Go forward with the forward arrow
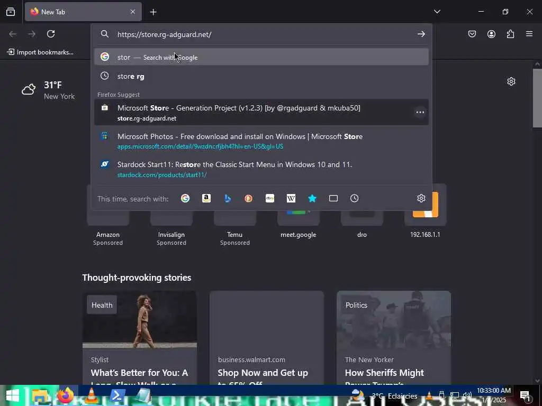The image size is (542, 406). [x=32, y=34]
